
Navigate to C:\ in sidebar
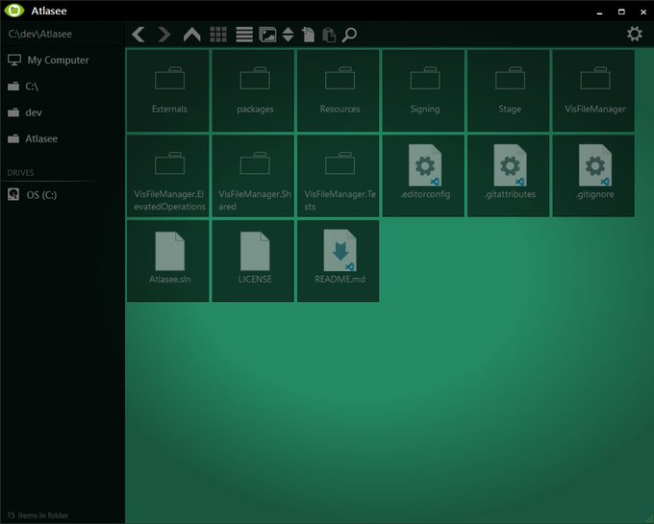coord(23,87)
